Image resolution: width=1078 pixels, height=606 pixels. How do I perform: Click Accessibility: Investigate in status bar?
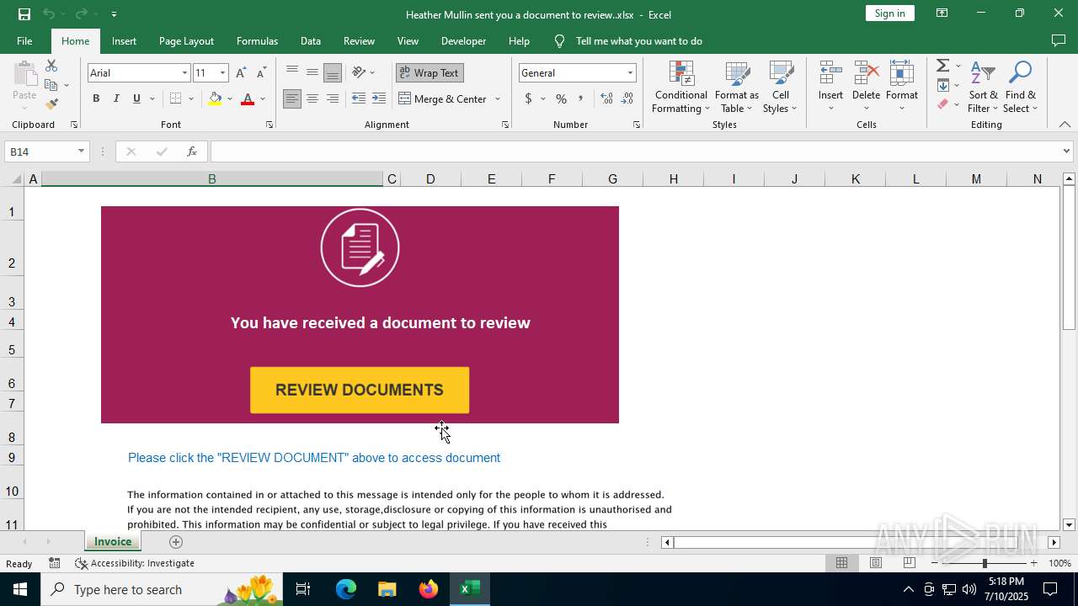(135, 563)
